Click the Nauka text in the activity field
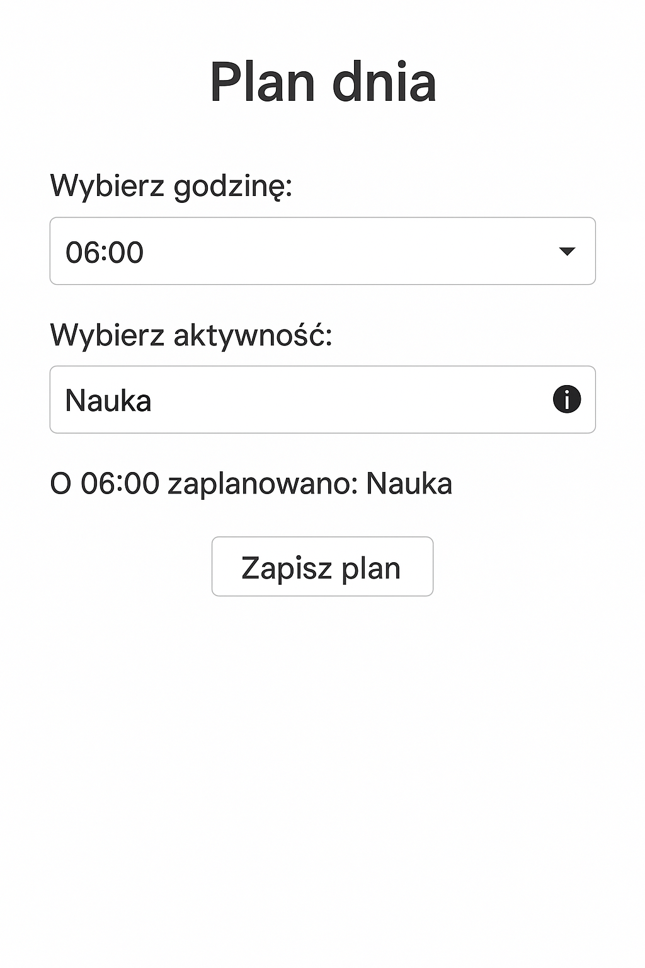 (x=108, y=401)
